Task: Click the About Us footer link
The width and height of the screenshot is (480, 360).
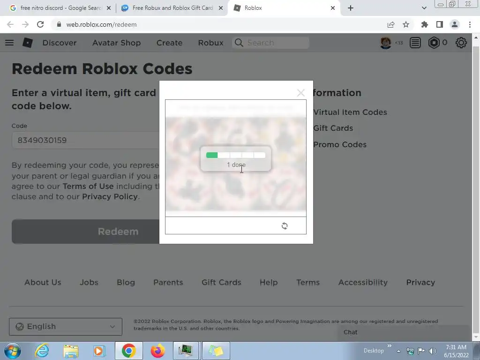Action: [43, 282]
